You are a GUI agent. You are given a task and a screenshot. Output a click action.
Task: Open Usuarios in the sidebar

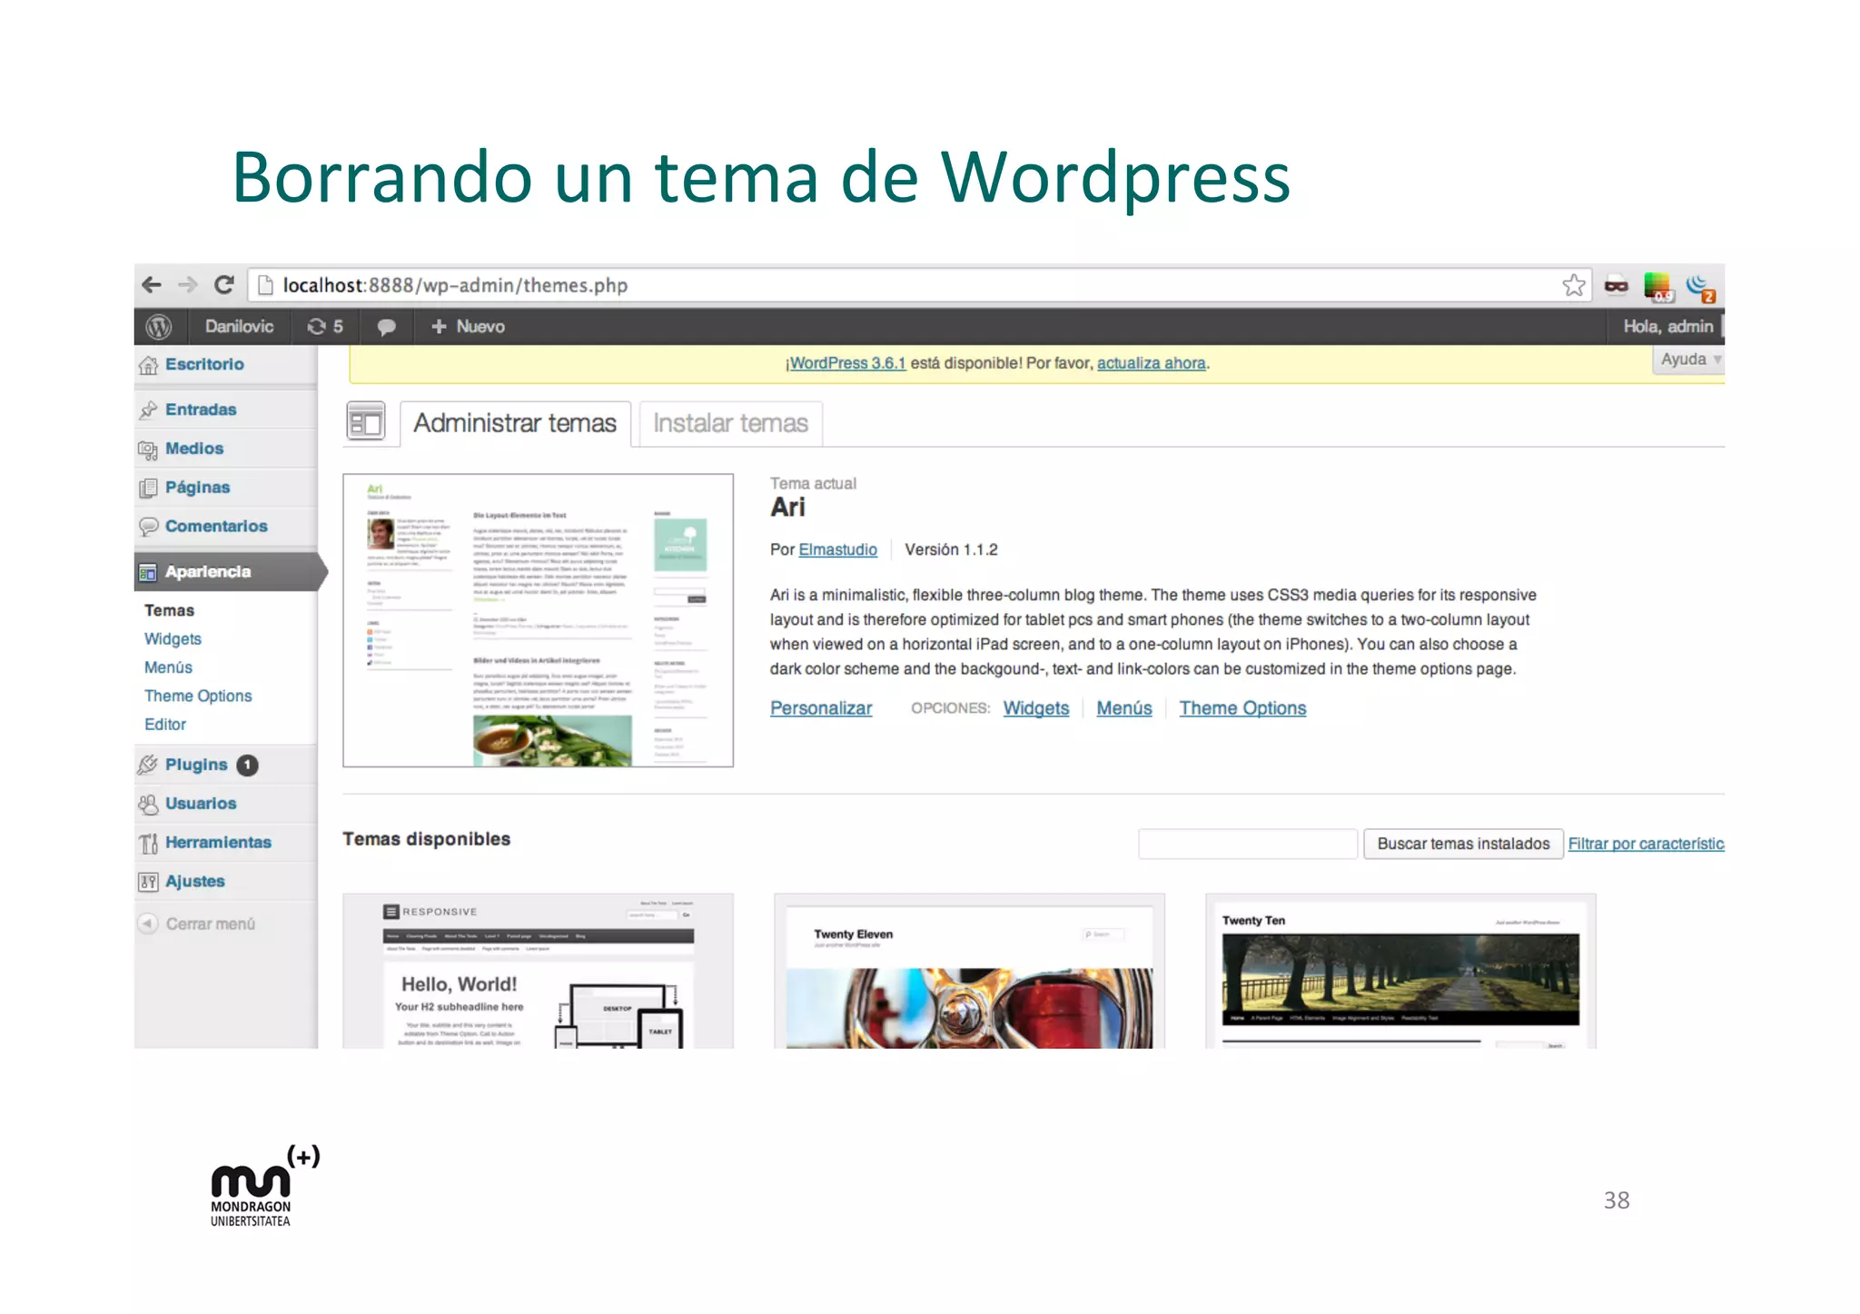coord(201,804)
